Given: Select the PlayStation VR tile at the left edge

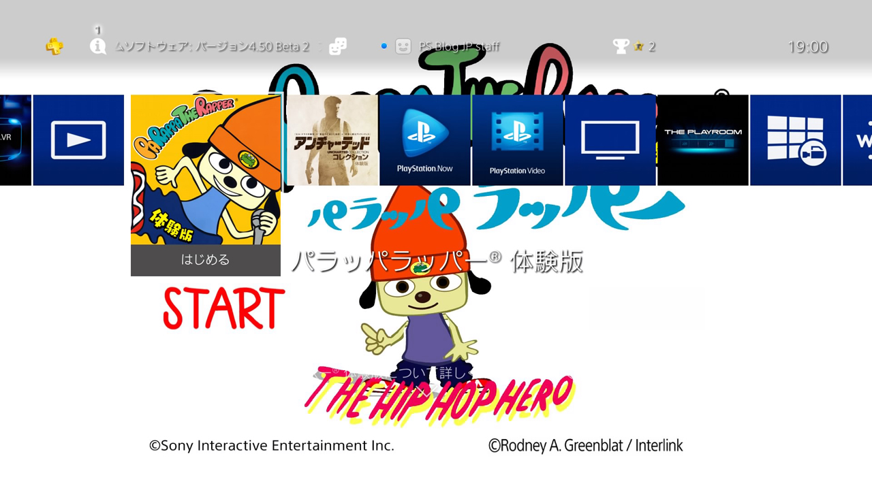Looking at the screenshot, I should point(16,140).
